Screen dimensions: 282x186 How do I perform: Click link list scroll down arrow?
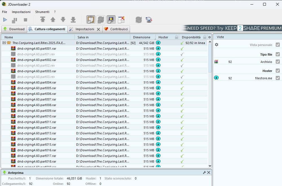[x=210, y=166]
